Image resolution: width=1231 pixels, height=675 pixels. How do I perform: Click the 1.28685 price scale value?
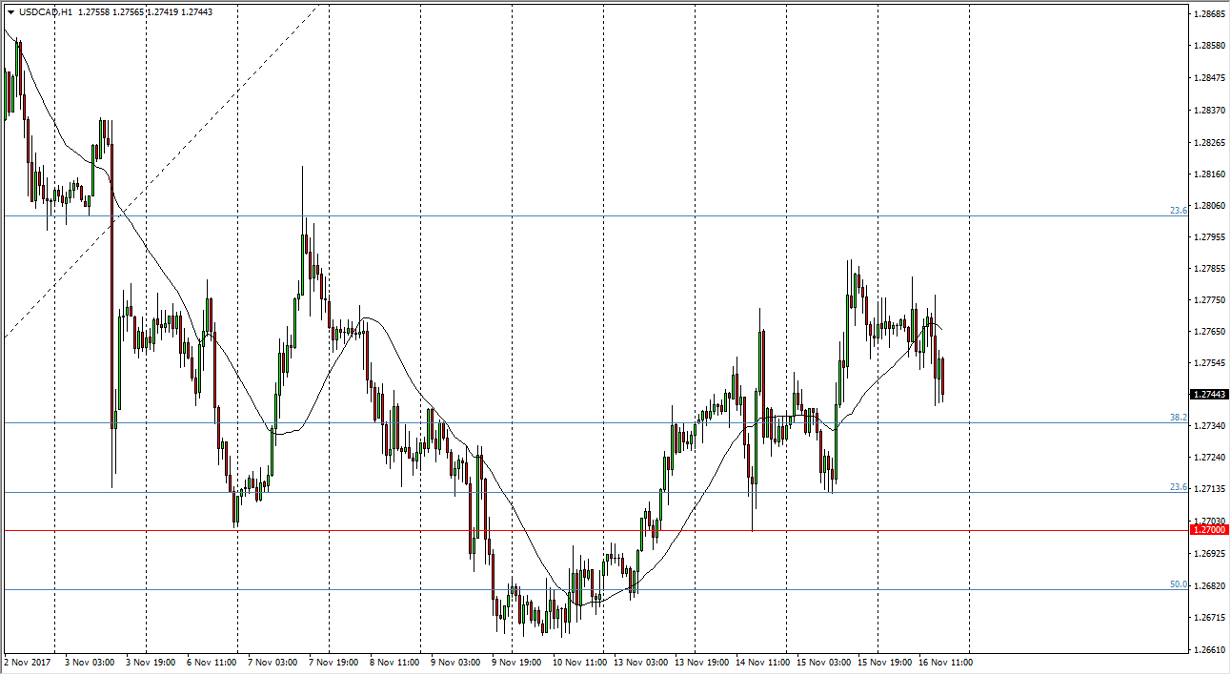[x=1207, y=14]
